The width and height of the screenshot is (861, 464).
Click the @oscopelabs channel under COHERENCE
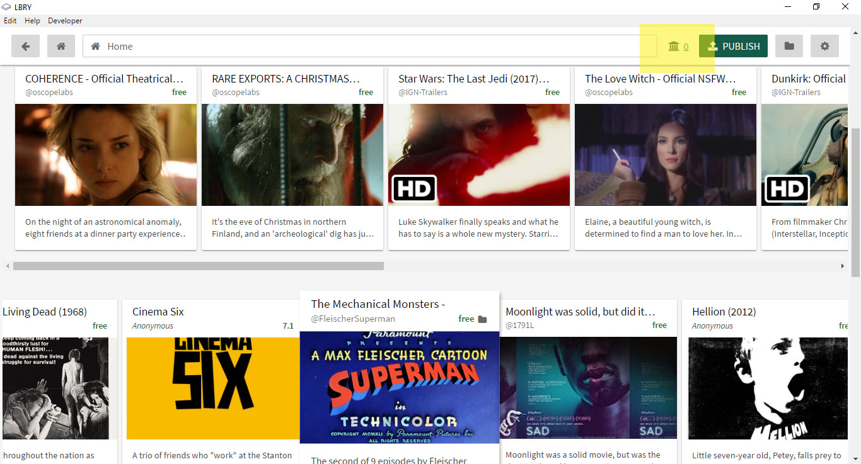[49, 92]
